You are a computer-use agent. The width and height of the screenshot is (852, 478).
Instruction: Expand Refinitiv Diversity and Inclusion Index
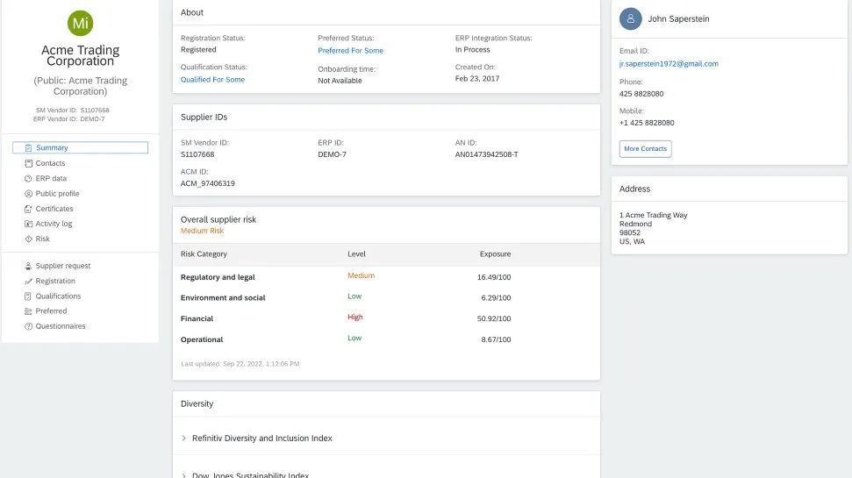click(184, 438)
